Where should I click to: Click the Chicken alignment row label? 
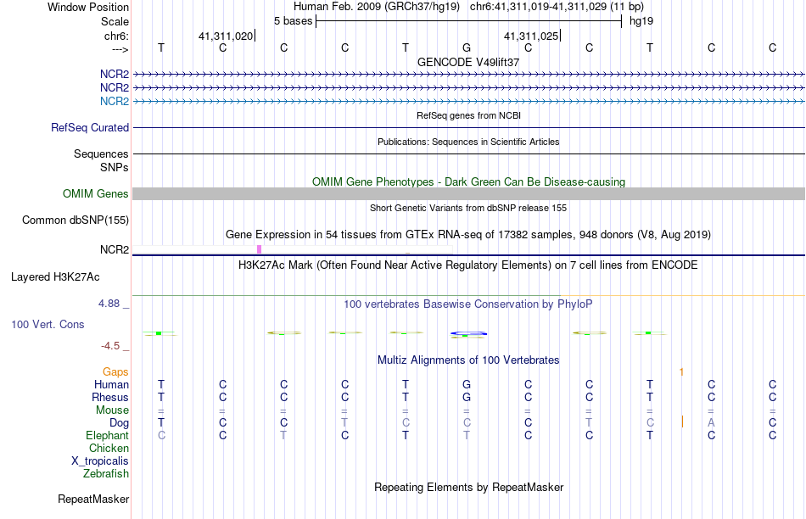click(109, 448)
